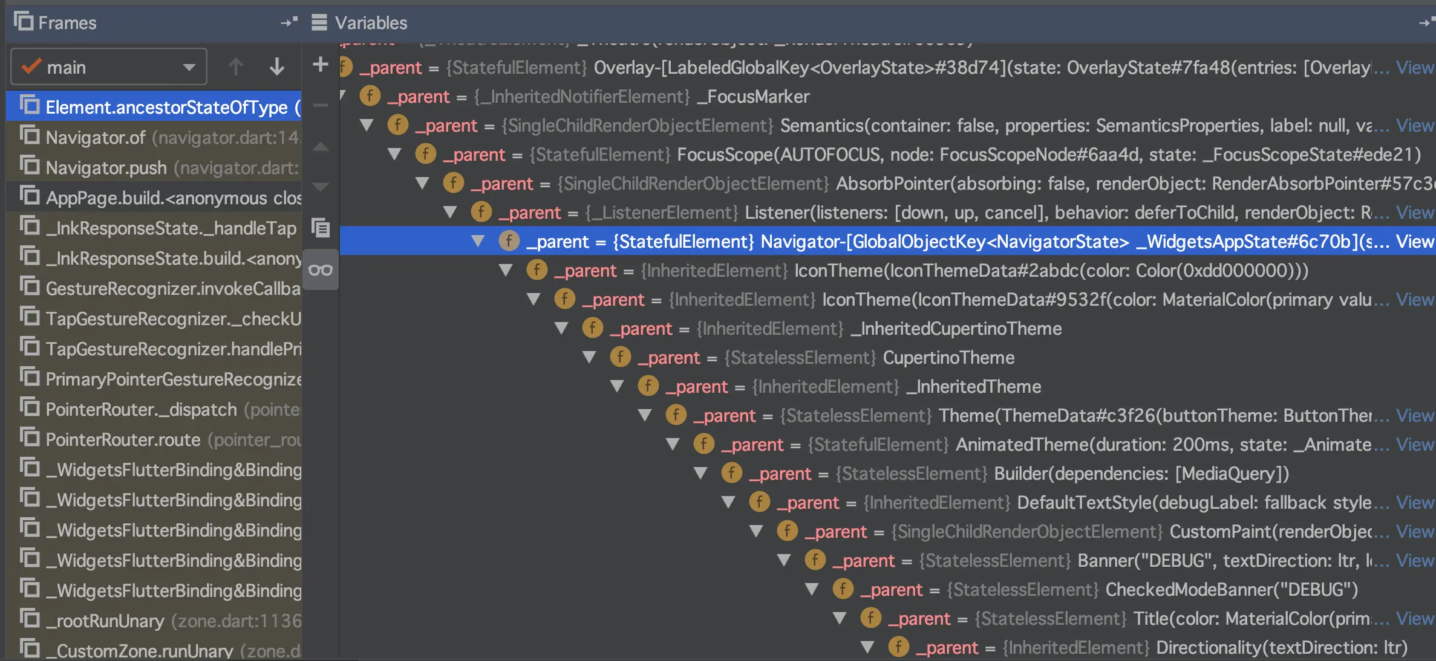1436x661 pixels.
Task: Click the move watch up triangle icon
Action: pos(320,147)
